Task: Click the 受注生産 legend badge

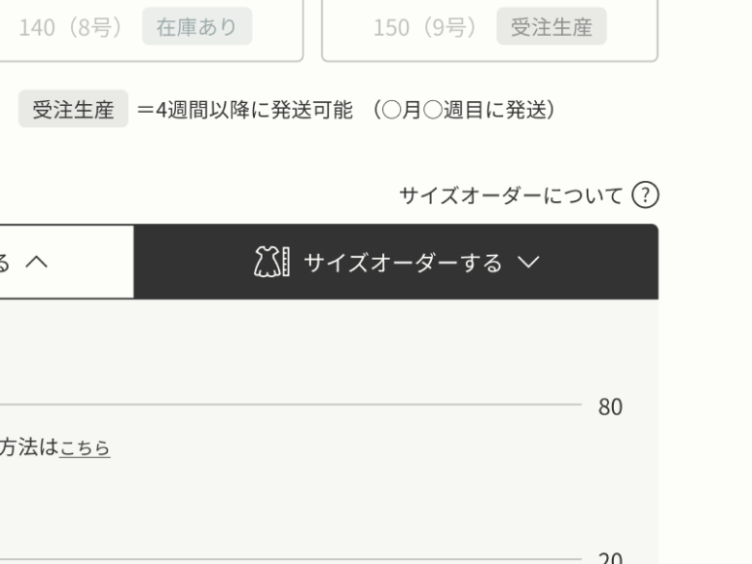Action: [73, 110]
